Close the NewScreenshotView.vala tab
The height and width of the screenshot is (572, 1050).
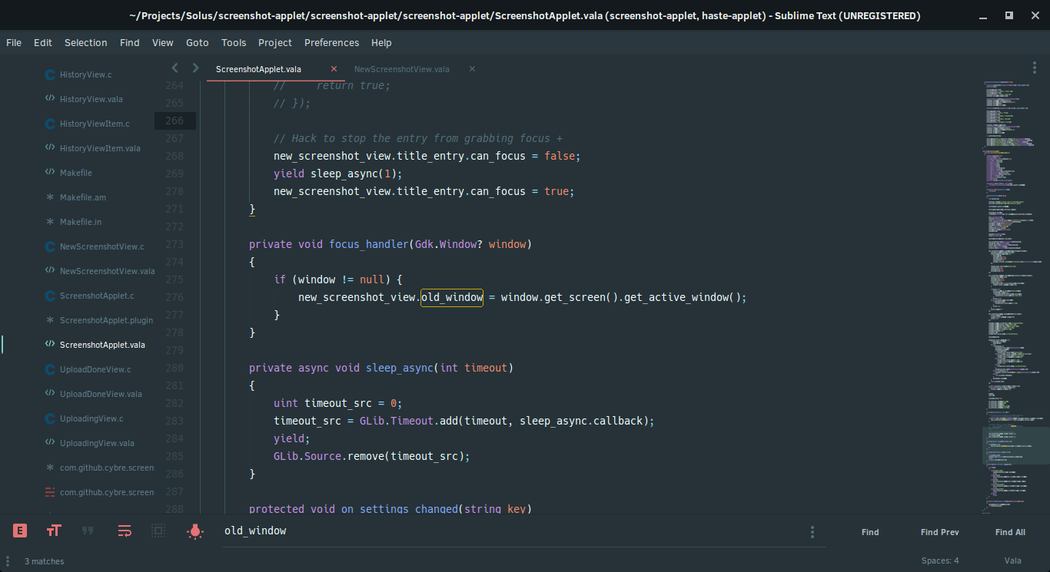(472, 69)
